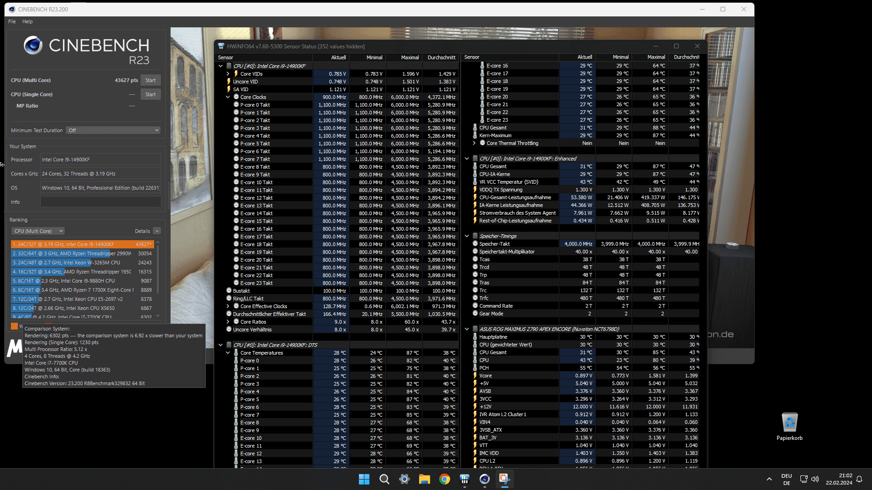Select the E-core 23 Takt row

click(x=337, y=283)
